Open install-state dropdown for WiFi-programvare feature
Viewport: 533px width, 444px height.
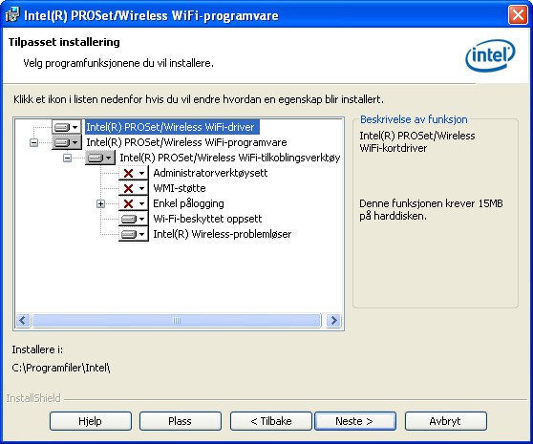[67, 142]
